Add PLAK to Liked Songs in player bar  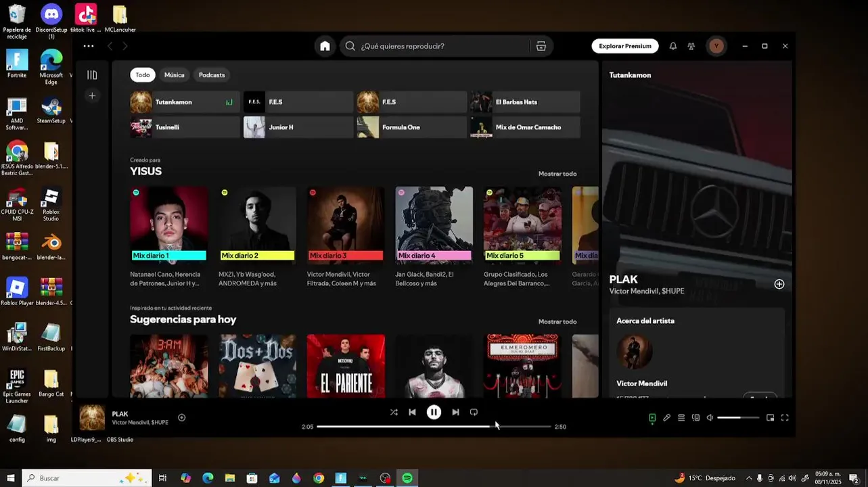click(x=181, y=417)
